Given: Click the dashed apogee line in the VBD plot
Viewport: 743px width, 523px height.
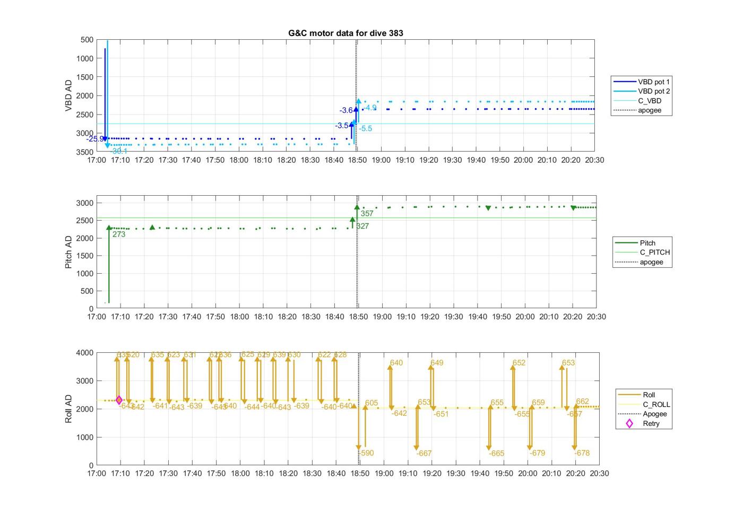Looking at the screenshot, I should point(356,95).
